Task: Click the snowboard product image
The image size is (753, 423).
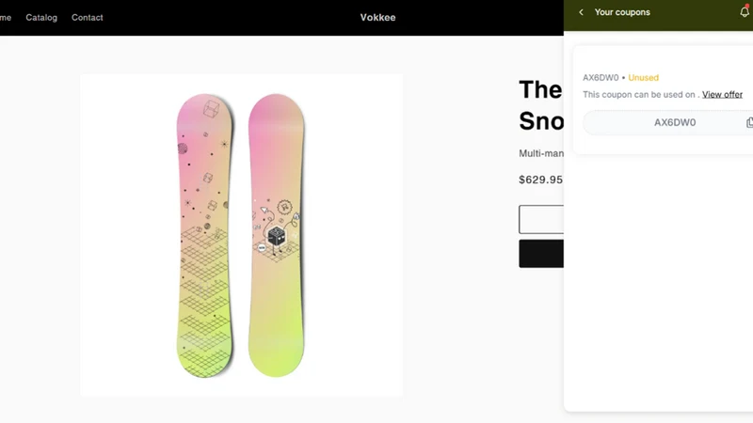Action: click(x=242, y=235)
